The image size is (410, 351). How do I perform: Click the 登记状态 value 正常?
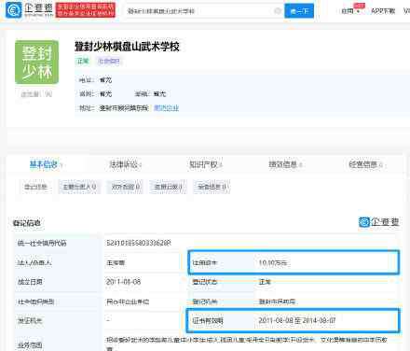(265, 282)
